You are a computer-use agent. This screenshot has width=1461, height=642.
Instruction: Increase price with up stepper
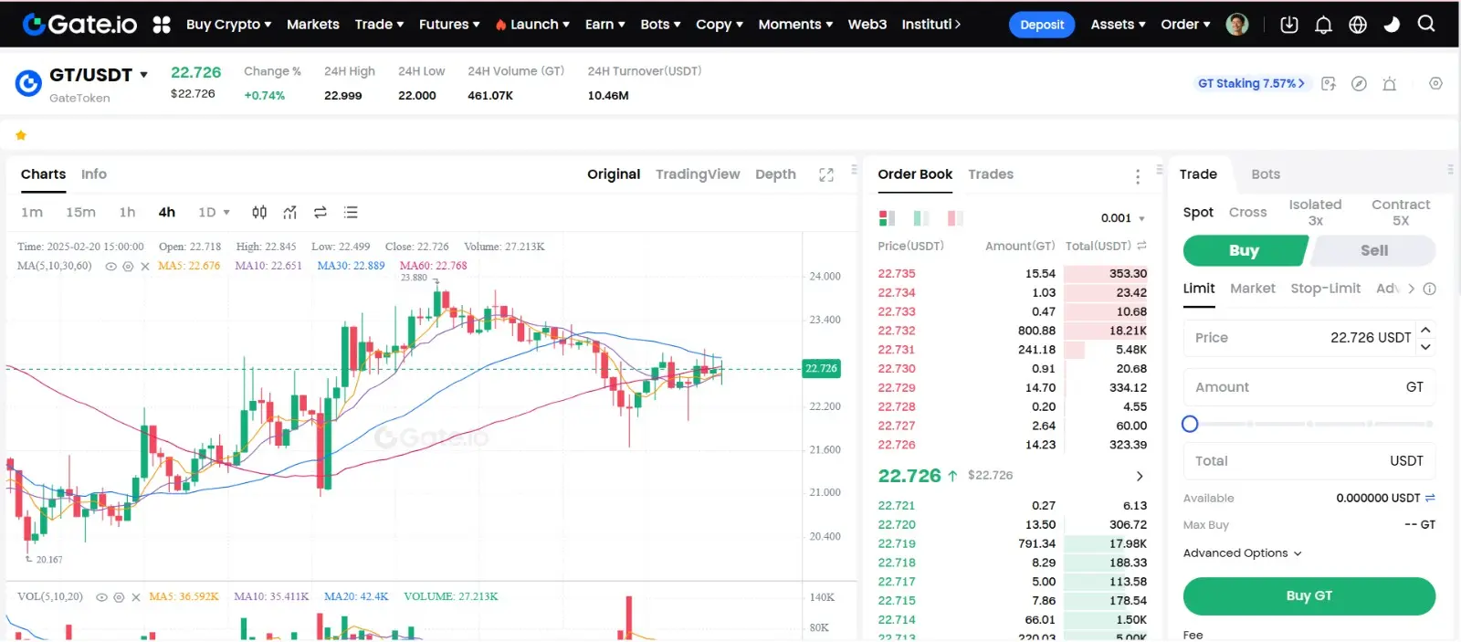(x=1425, y=329)
